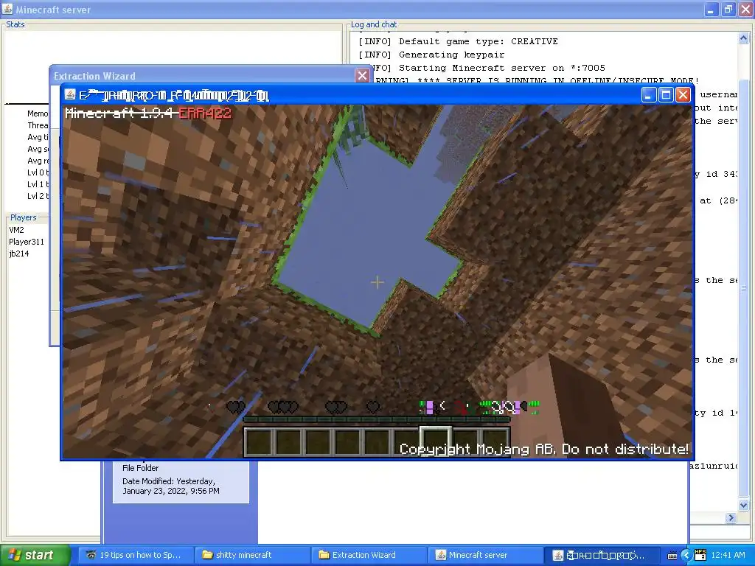This screenshot has width=755, height=566.
Task: Select player VM2 in Players list
Action: (x=16, y=230)
